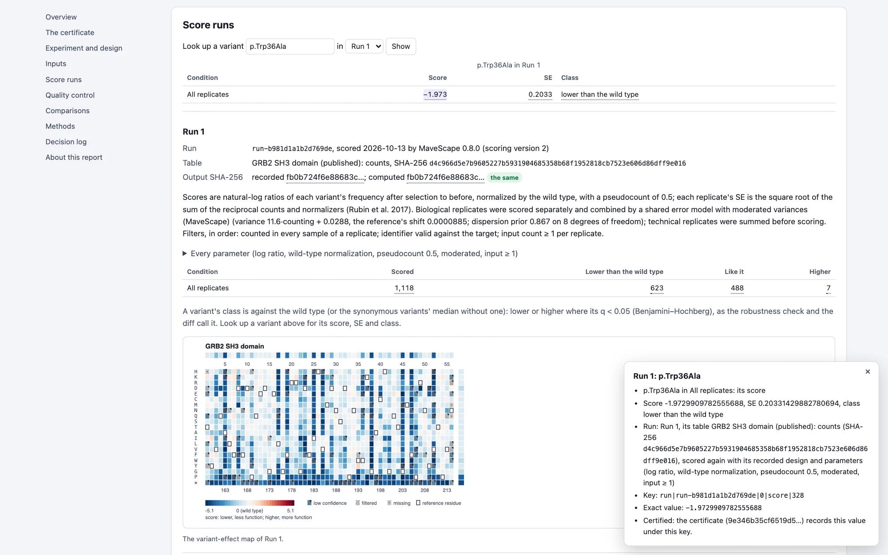Screen dimensions: 888x555
Task: Click the computed hash fb0b724f6e88683c
Action: coord(445,177)
